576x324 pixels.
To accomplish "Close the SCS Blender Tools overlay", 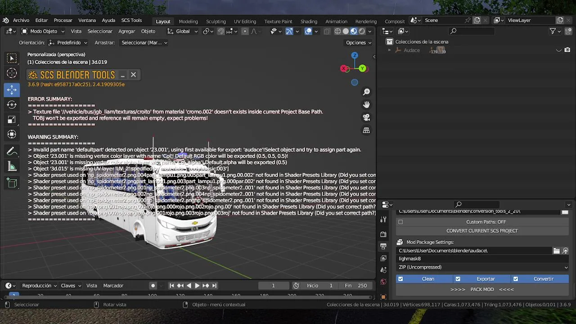I will (x=133, y=75).
